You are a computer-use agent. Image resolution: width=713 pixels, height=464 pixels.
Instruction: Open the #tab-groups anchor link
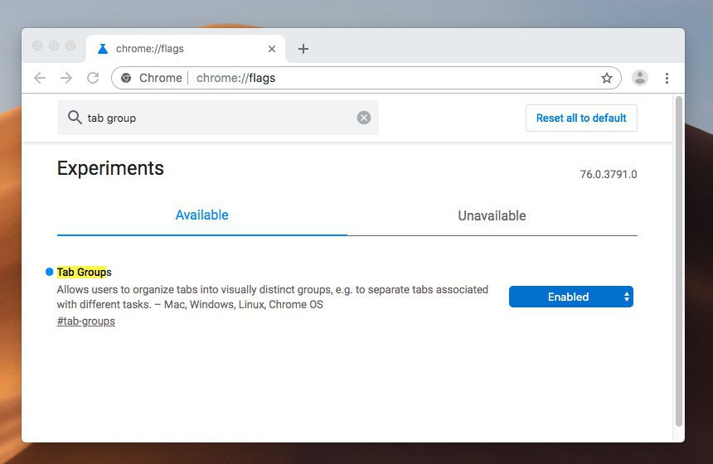coord(86,321)
